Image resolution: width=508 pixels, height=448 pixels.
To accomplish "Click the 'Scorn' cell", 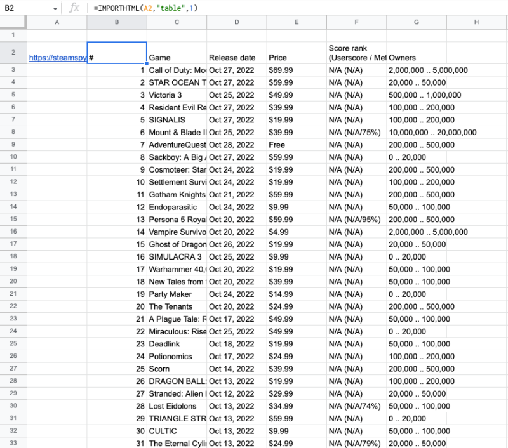I will (x=177, y=369).
